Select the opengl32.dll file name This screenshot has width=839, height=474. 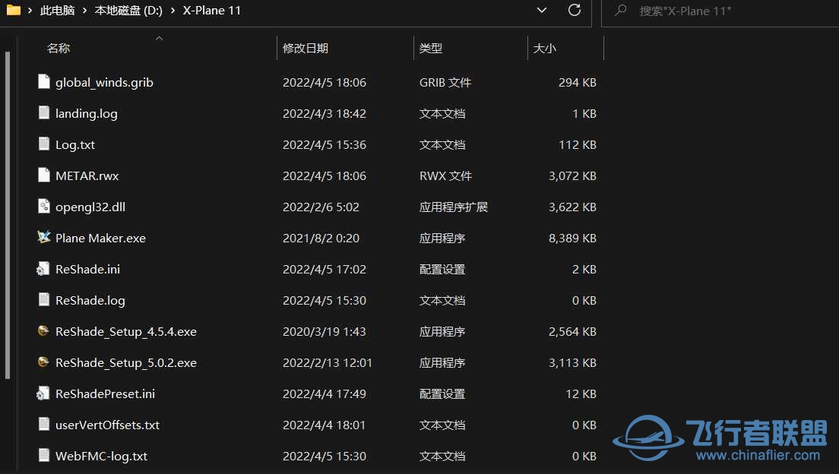pos(90,207)
